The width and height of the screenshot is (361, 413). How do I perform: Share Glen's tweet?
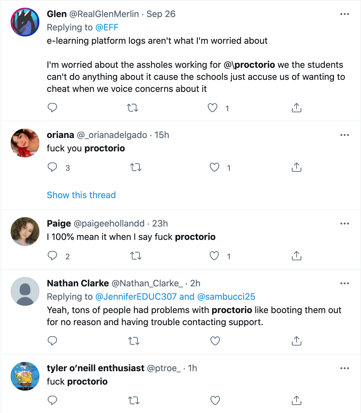[x=296, y=108]
